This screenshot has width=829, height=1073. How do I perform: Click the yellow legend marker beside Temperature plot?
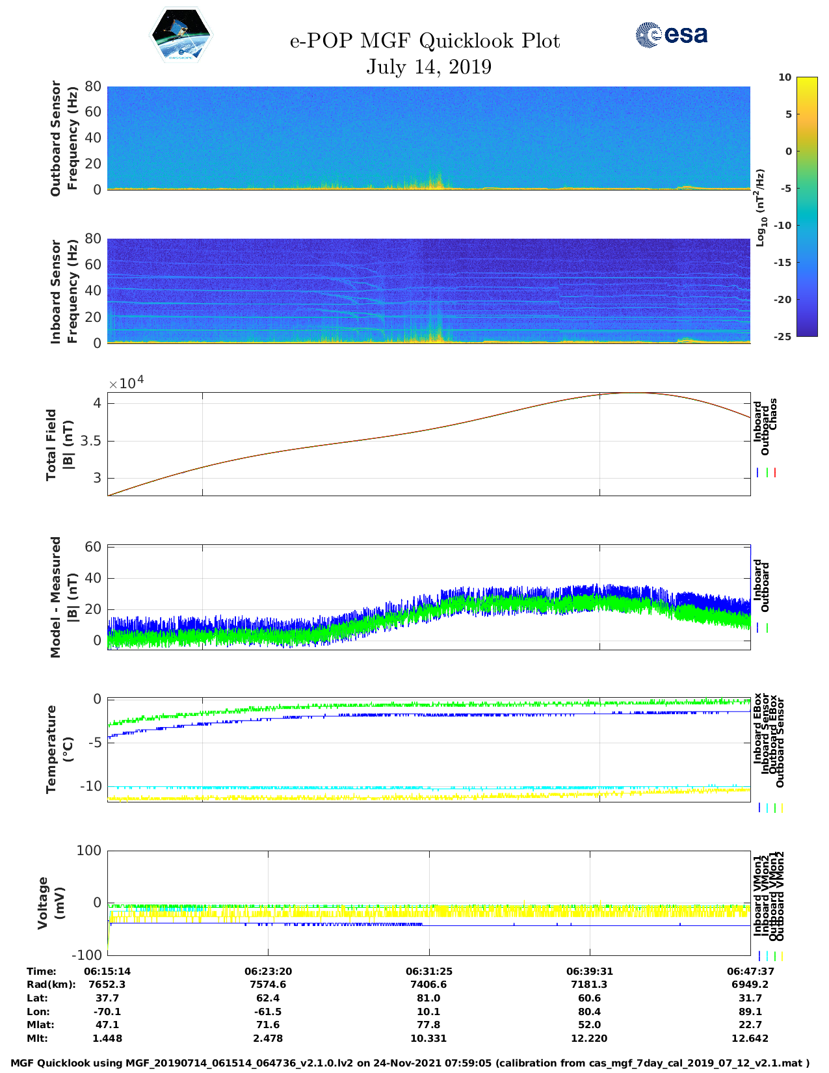782,808
